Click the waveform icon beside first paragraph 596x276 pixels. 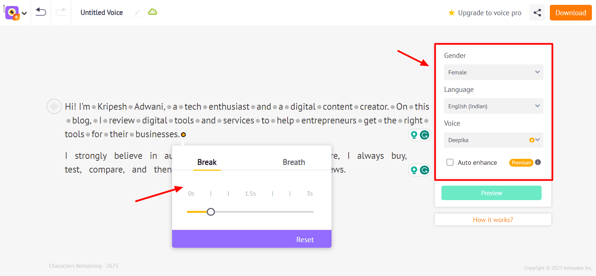point(54,107)
